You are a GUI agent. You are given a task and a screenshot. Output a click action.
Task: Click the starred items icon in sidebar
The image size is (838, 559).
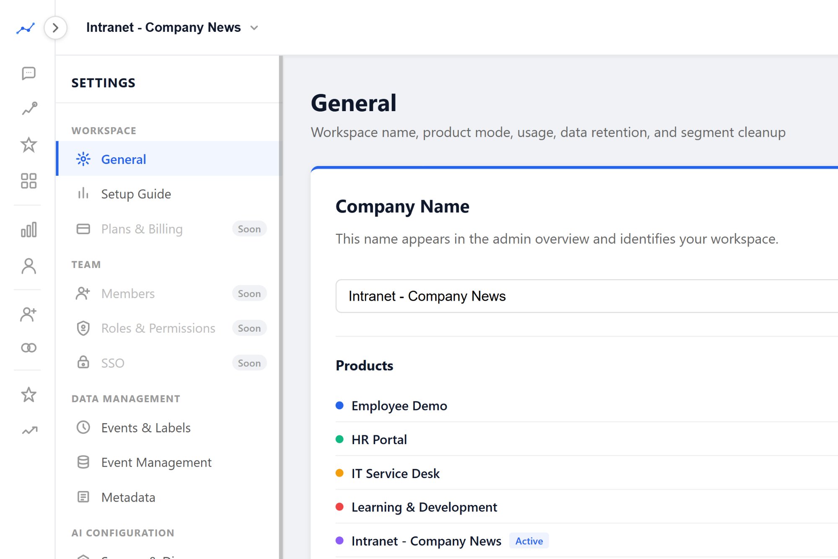[x=28, y=144]
